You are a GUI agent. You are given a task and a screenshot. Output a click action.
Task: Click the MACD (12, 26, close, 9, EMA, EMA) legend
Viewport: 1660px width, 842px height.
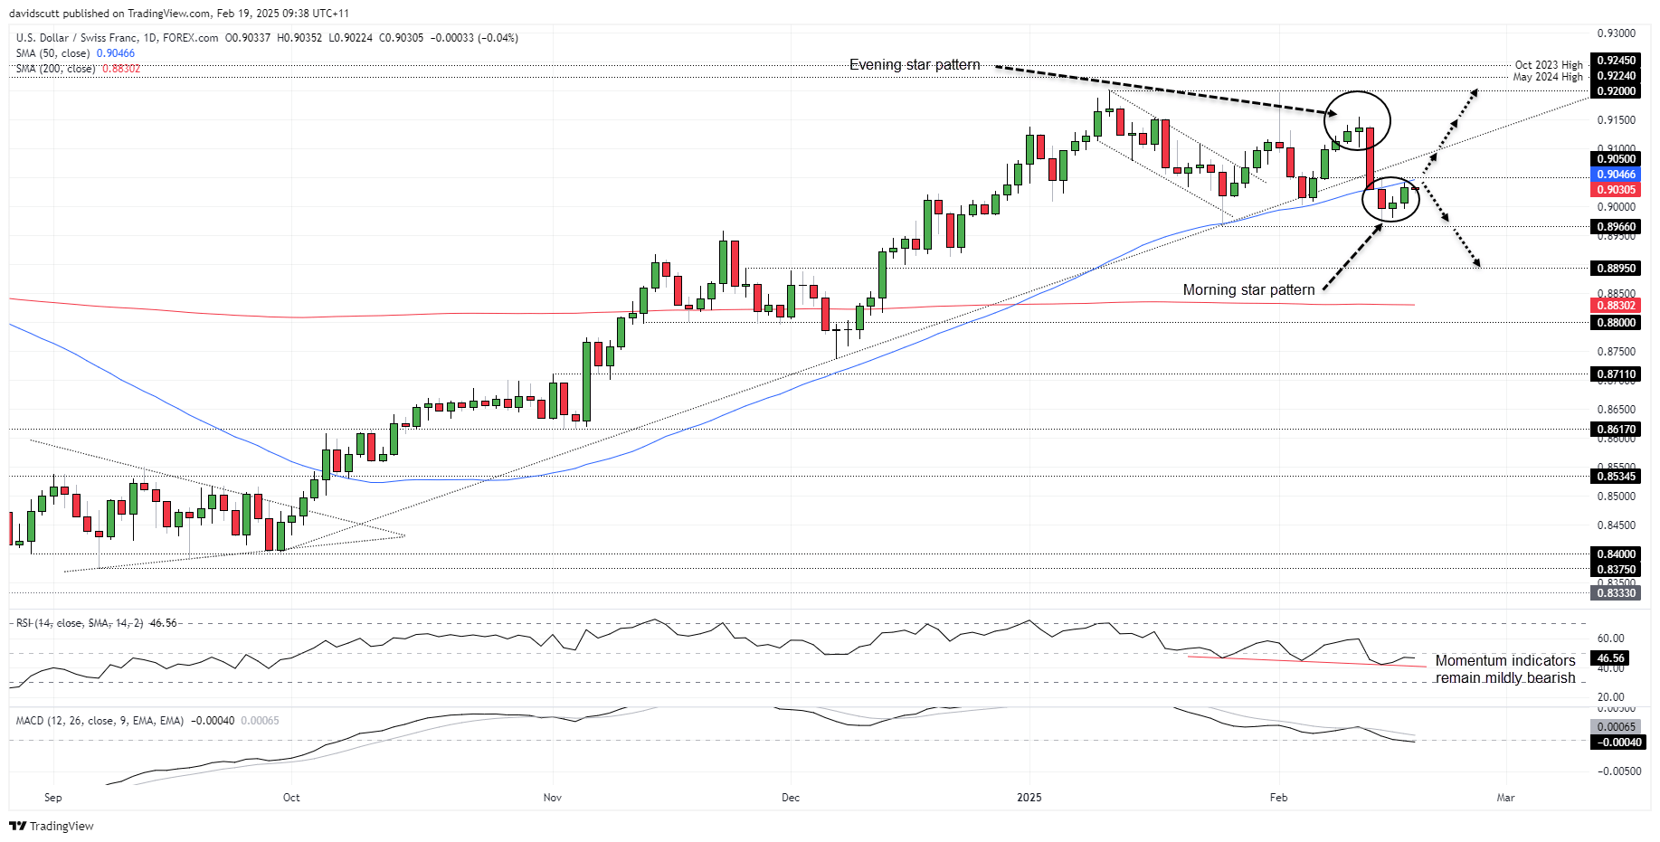pos(147,721)
